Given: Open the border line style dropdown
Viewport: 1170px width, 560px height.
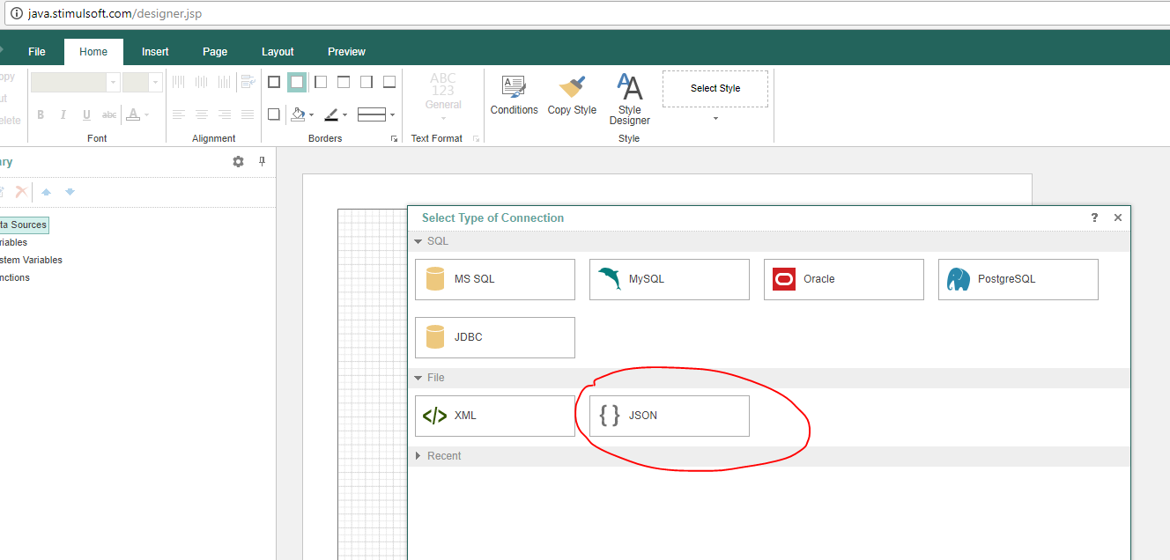Looking at the screenshot, I should 376,114.
